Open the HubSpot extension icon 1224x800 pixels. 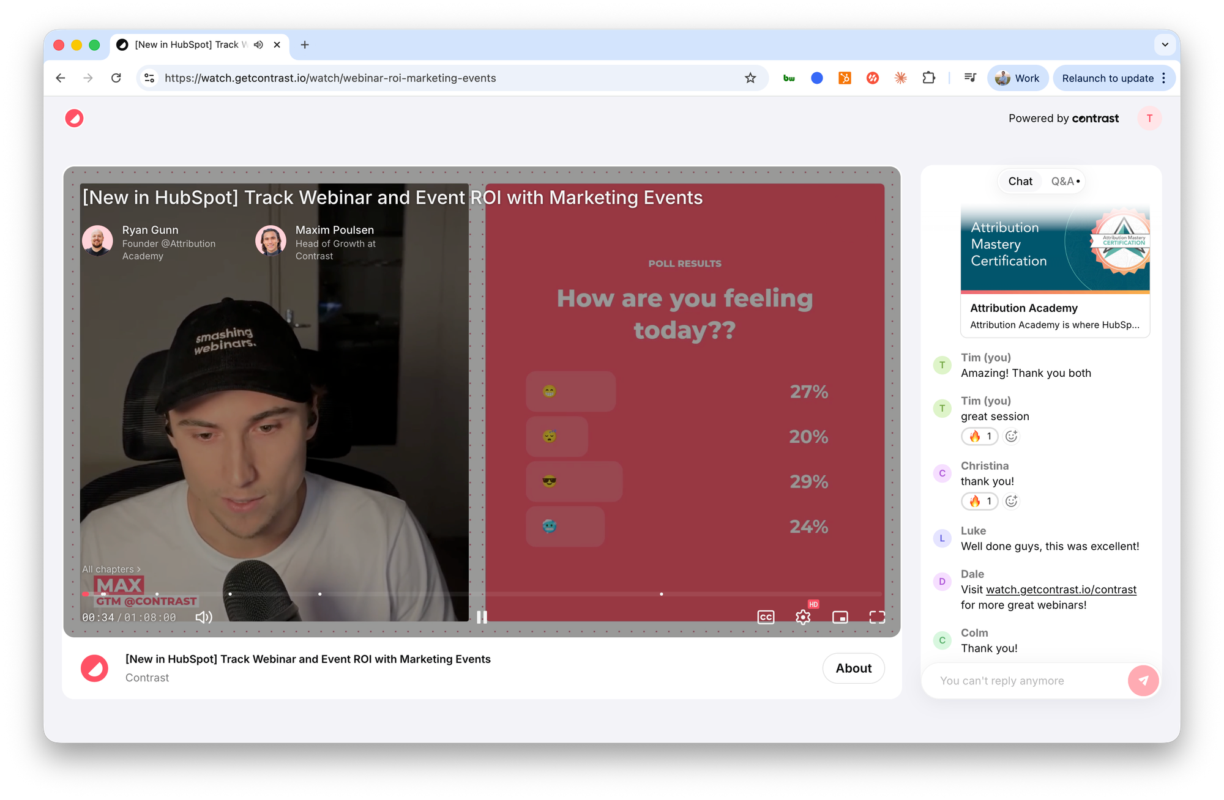coord(845,78)
